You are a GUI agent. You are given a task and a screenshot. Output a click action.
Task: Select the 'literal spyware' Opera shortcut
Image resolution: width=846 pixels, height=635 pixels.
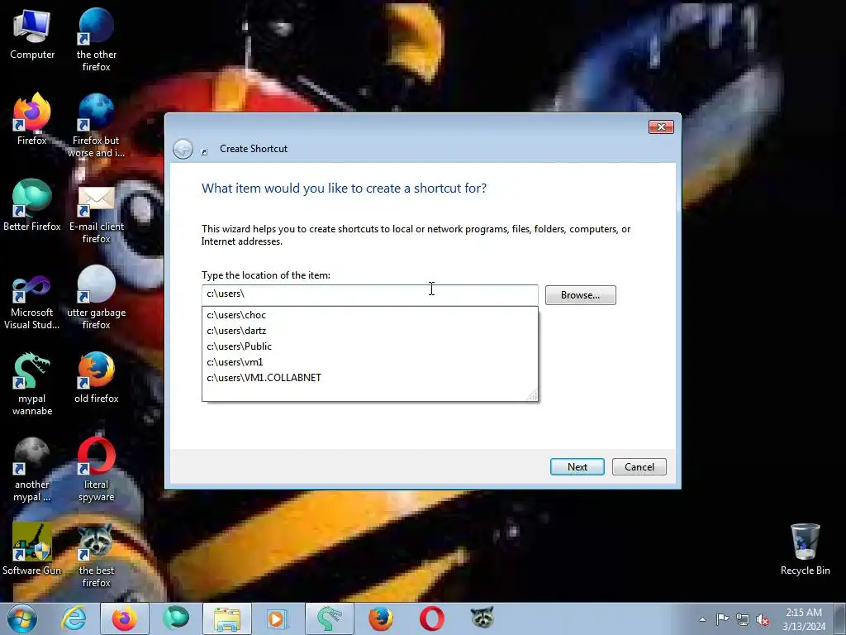96,470
